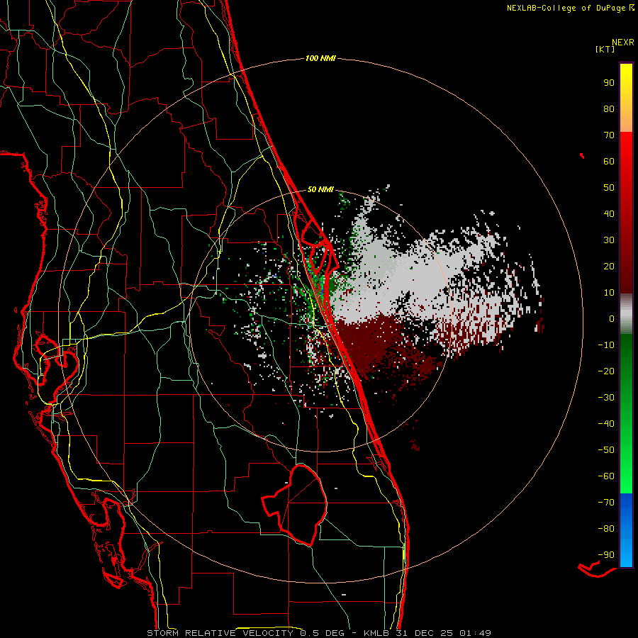Click the "31 DEC 25" date in caption
Image resolution: width=638 pixels, height=638 pixels.
tap(426, 633)
